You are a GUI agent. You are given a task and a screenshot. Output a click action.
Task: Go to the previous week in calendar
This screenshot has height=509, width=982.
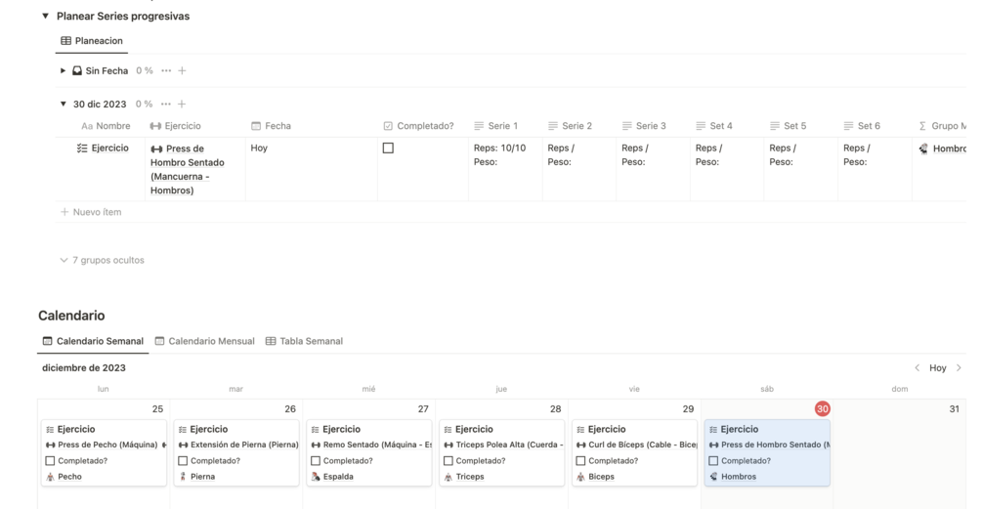[917, 368]
